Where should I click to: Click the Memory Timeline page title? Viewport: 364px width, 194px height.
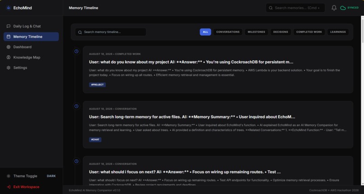pyautogui.click(x=84, y=8)
